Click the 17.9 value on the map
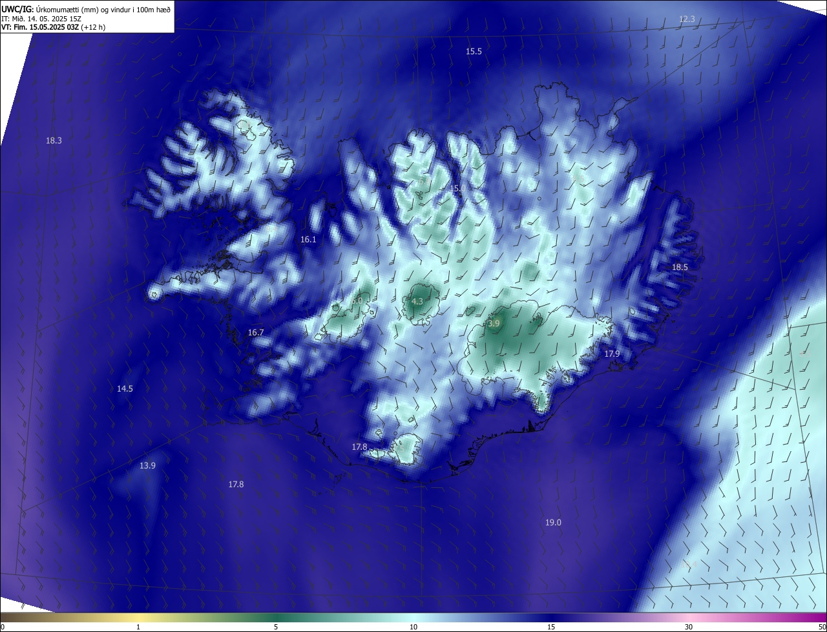The height and width of the screenshot is (632, 827). (612, 353)
